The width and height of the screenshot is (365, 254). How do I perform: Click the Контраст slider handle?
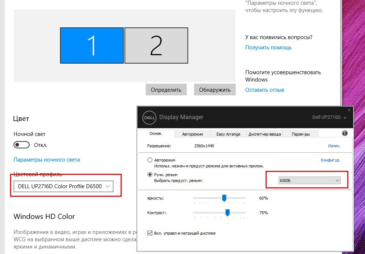pyautogui.click(x=227, y=213)
